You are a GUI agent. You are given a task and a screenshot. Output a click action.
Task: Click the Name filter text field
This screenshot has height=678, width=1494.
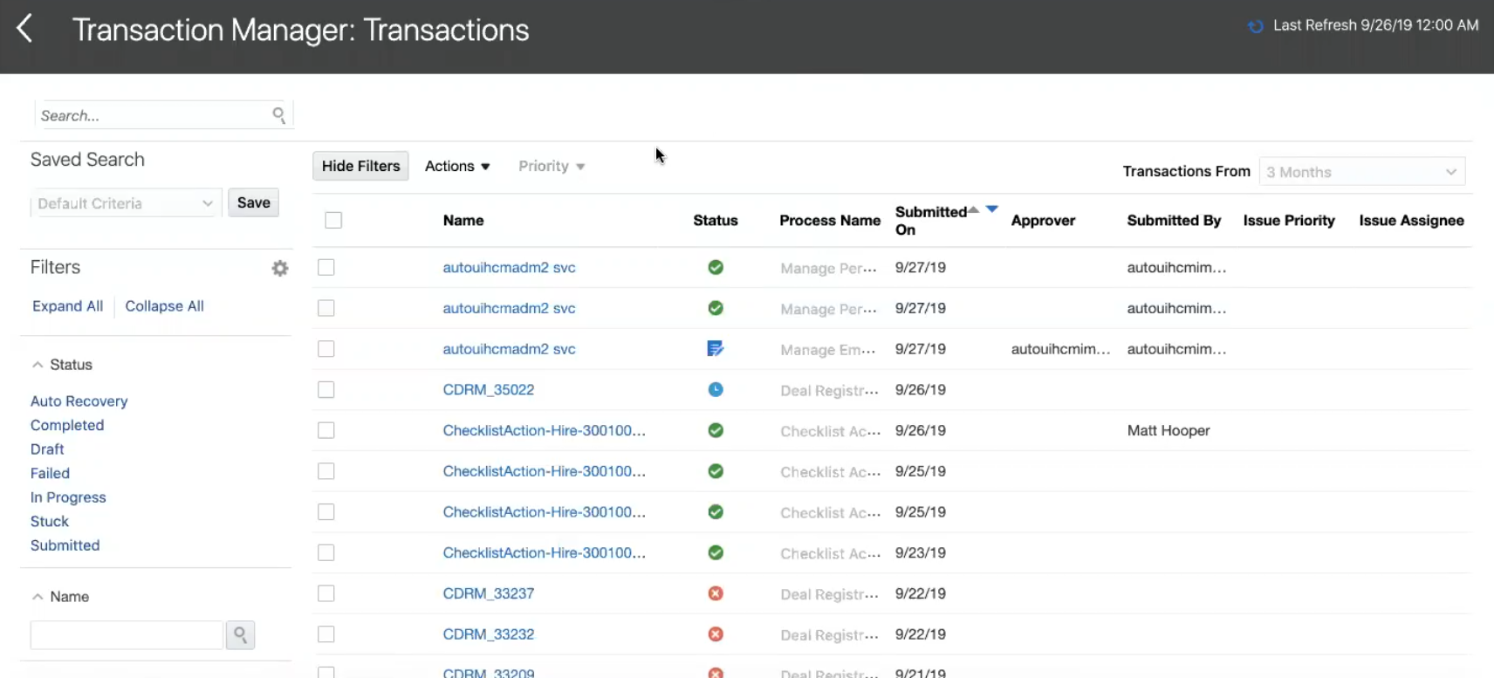[127, 635]
